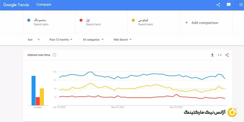Click the yellow dot of third search term

click(133, 20)
